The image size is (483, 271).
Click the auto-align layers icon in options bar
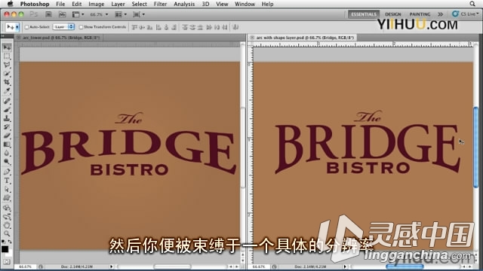pyautogui.click(x=235, y=27)
